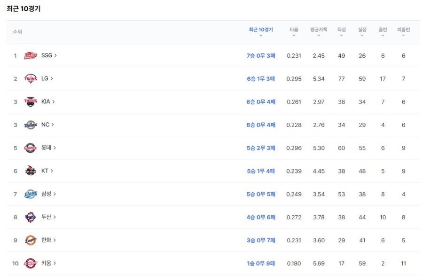Viewport: 423px width, 277px height.
Task: Sort table by 피홈런 column
Action: tap(403, 31)
